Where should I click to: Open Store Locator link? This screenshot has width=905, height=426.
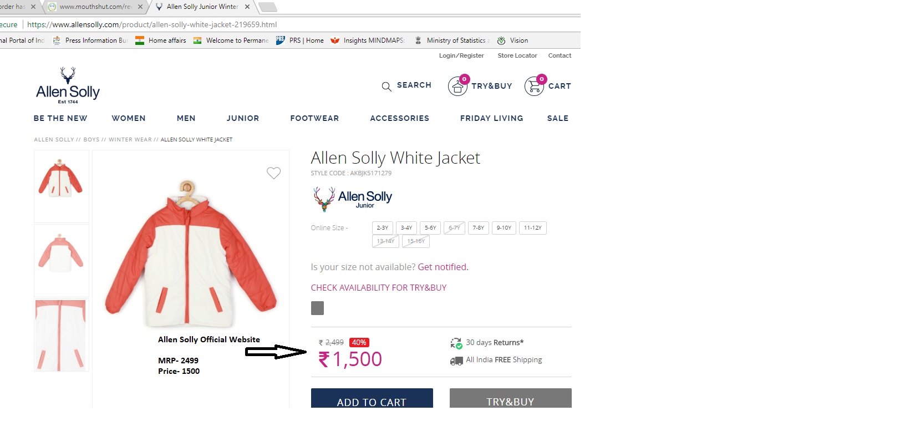(x=517, y=55)
